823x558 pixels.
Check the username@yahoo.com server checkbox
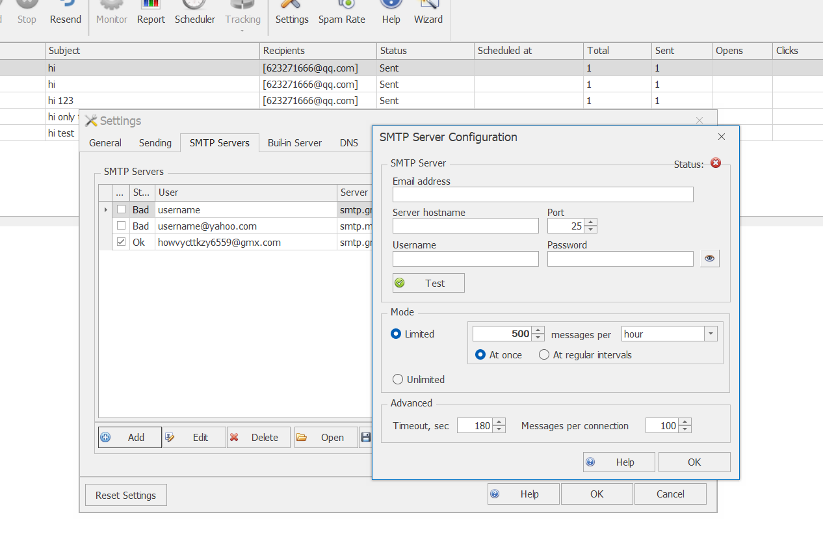pyautogui.click(x=121, y=226)
